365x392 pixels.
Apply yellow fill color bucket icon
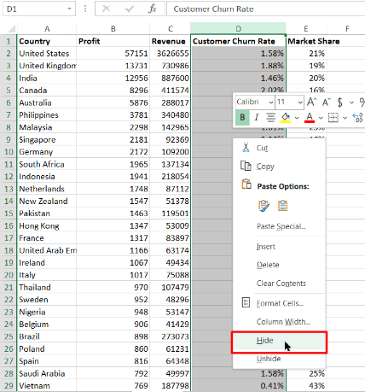(286, 117)
